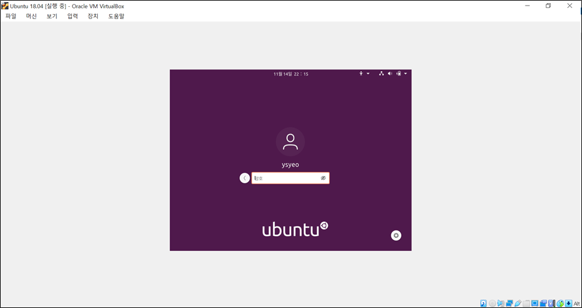Toggle password visibility eye icon

[x=323, y=178]
